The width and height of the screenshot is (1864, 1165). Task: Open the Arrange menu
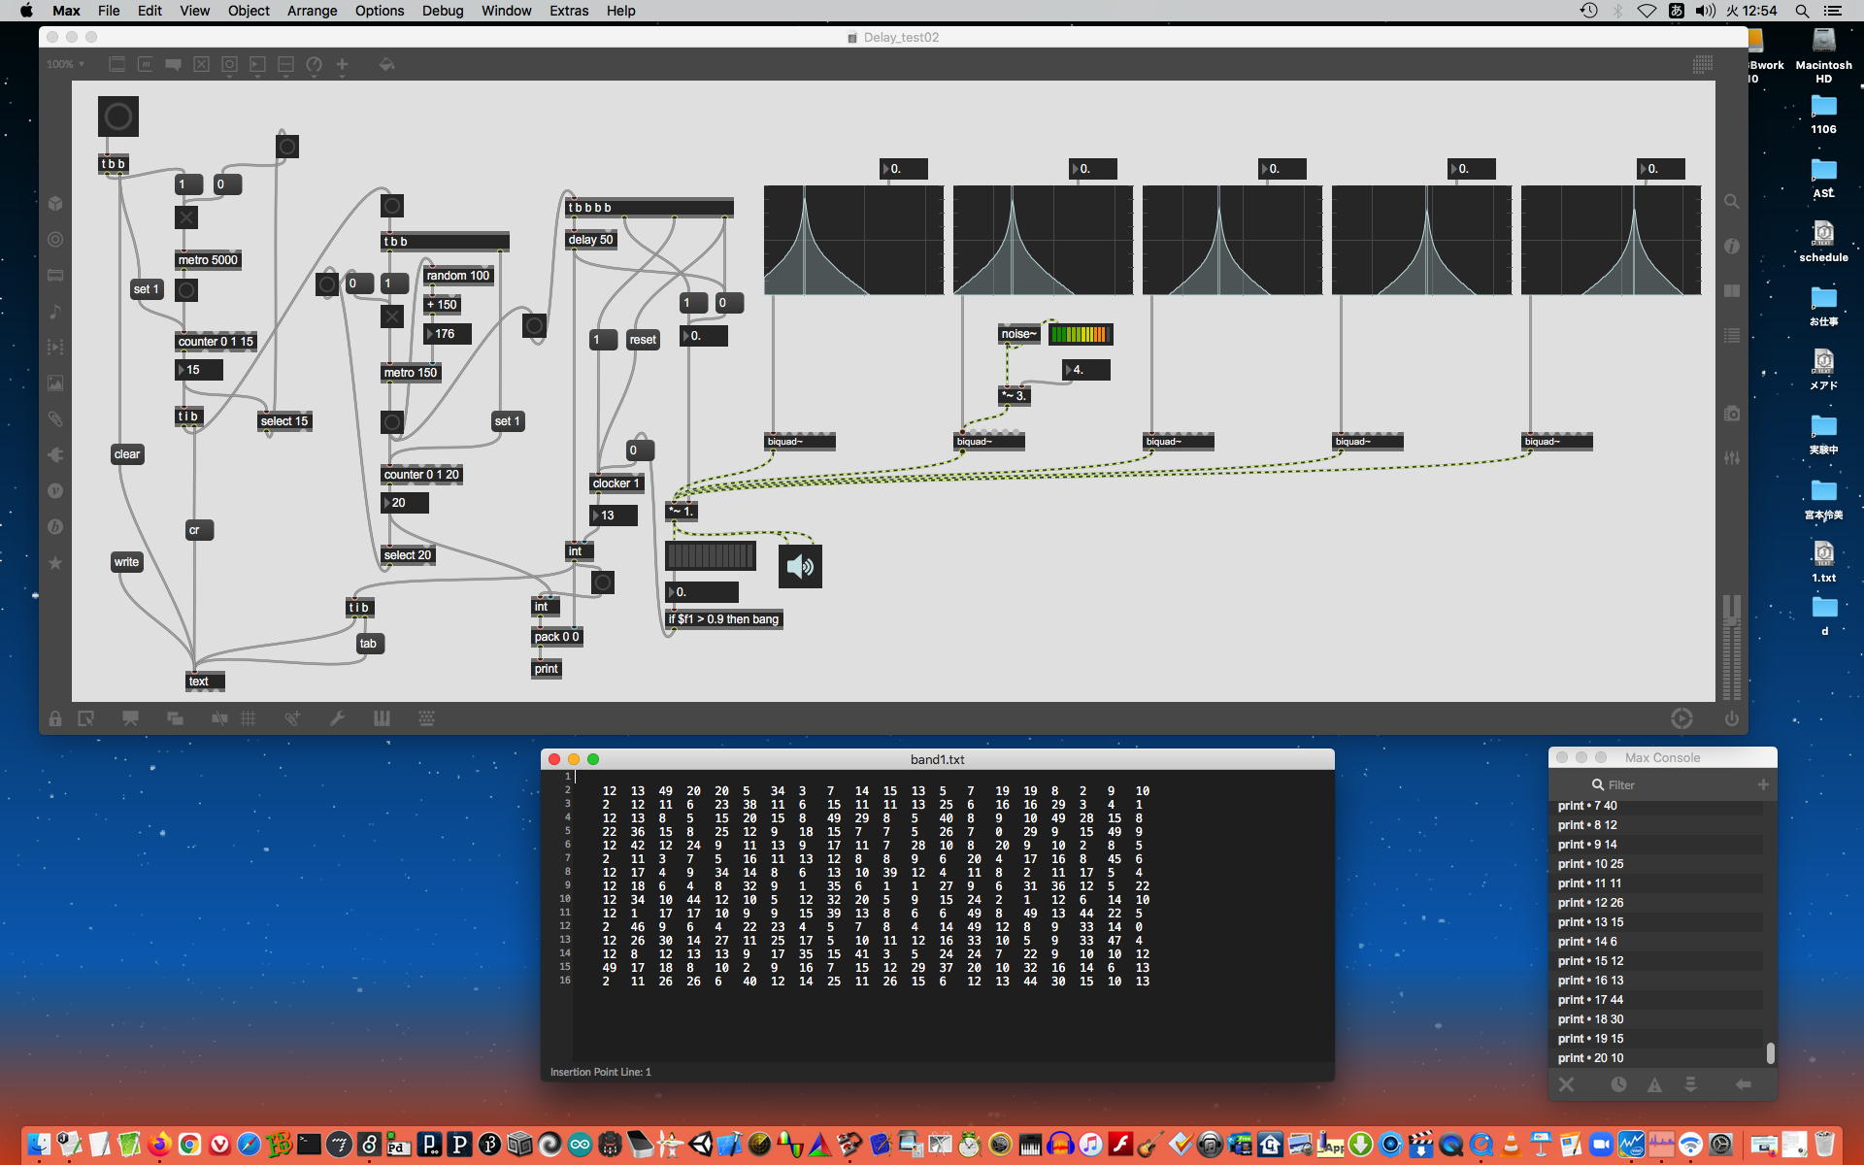click(x=312, y=11)
